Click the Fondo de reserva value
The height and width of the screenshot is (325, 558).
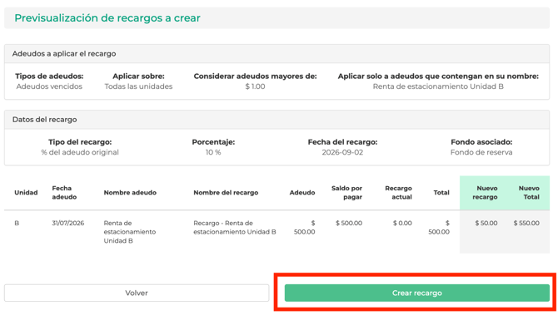tap(481, 152)
